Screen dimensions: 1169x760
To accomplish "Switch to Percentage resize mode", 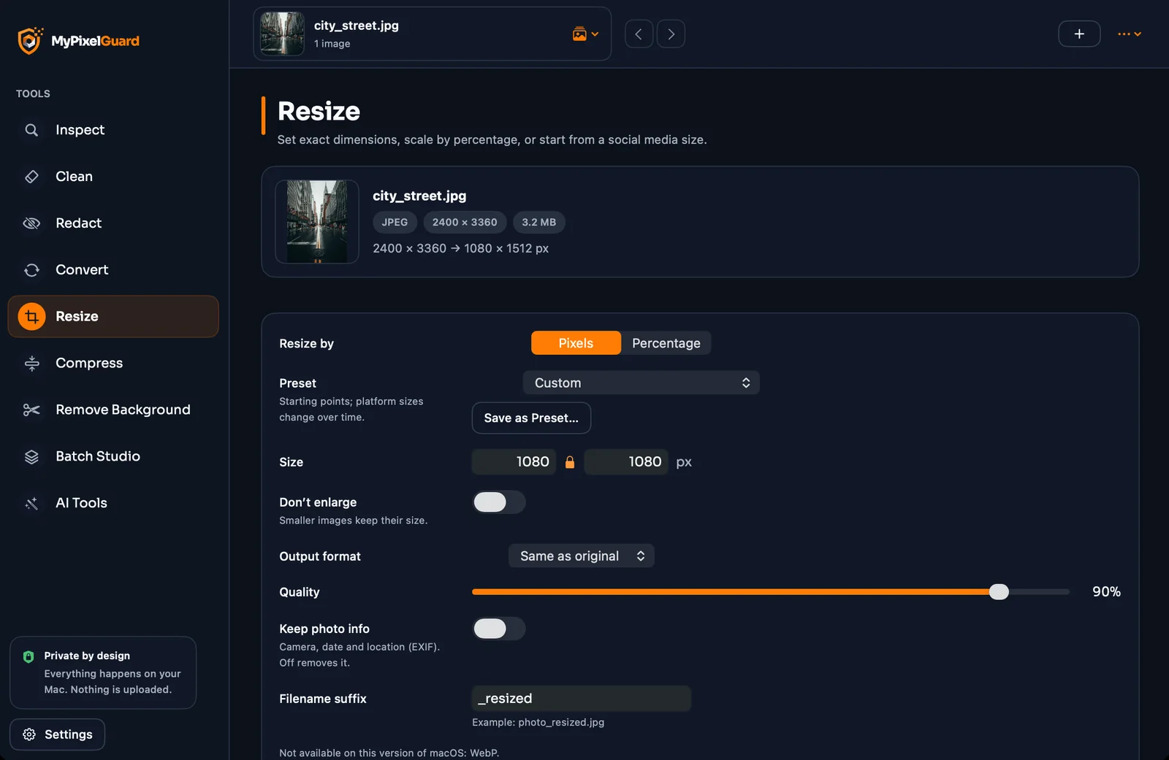I will (x=666, y=343).
